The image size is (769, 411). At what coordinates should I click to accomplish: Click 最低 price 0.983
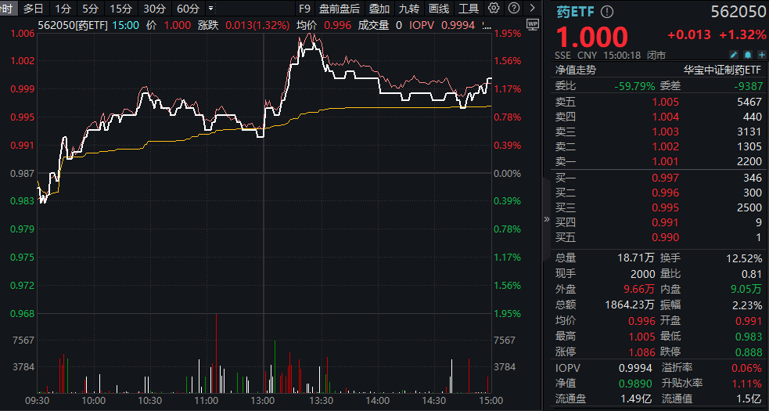[749, 337]
